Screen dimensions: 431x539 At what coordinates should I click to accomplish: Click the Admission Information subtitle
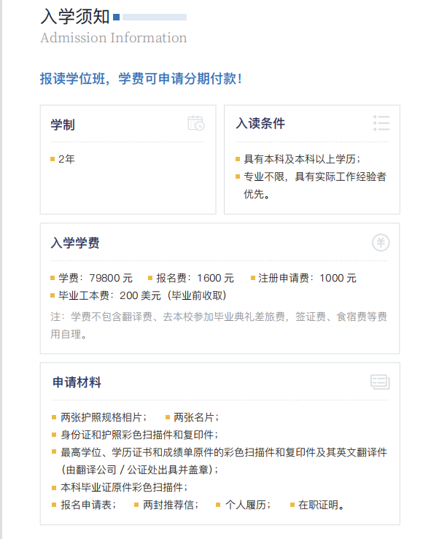point(114,38)
